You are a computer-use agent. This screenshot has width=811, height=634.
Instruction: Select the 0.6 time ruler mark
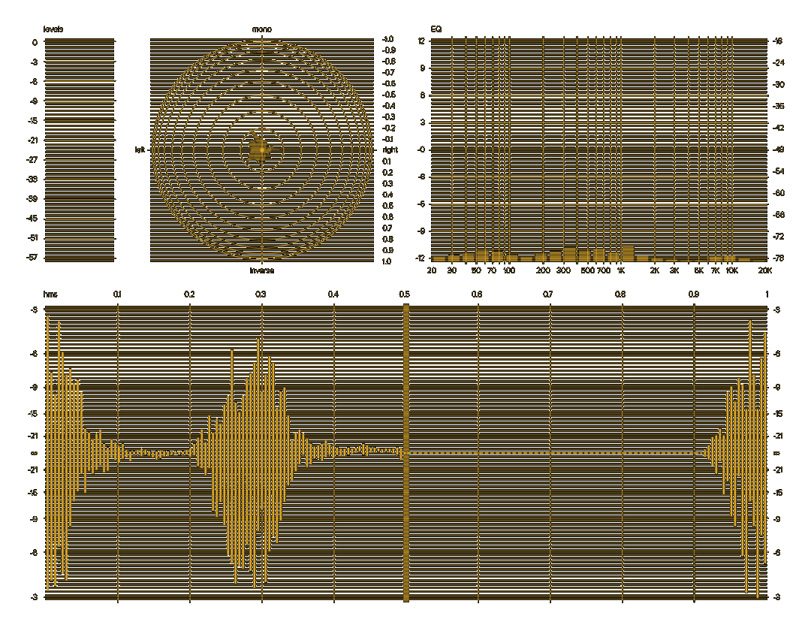[476, 294]
